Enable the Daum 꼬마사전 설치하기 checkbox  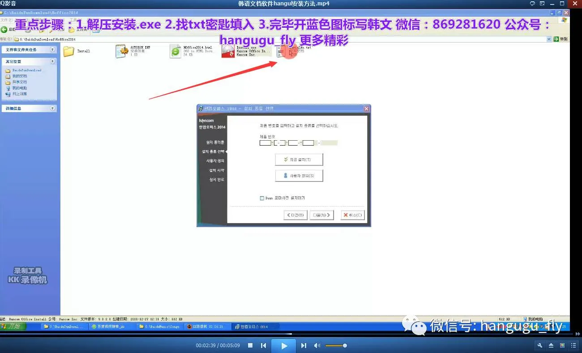point(262,198)
